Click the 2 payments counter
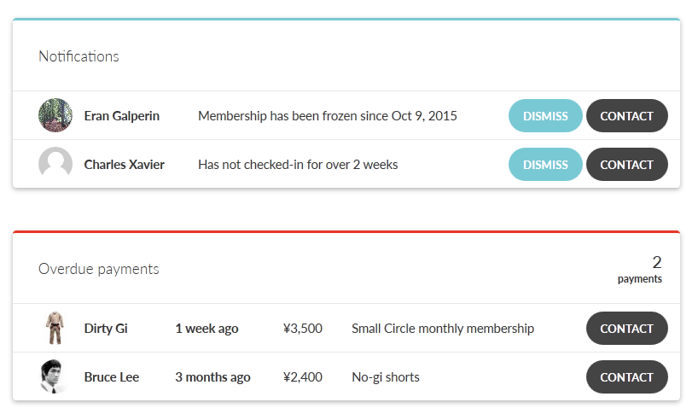 pos(640,269)
